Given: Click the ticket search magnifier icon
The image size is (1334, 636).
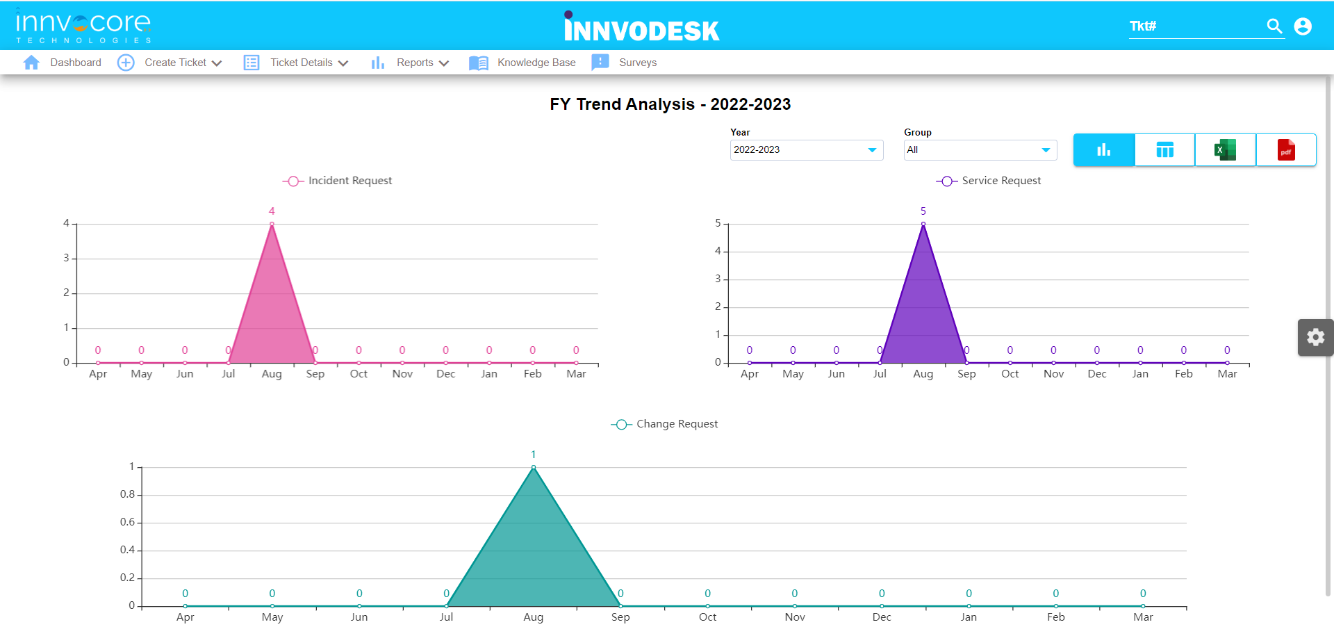Looking at the screenshot, I should 1274,26.
